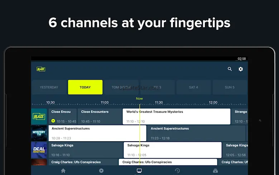279x175 pixels.
Task: Tap the Blaze logo in header
Action: pyautogui.click(x=41, y=69)
